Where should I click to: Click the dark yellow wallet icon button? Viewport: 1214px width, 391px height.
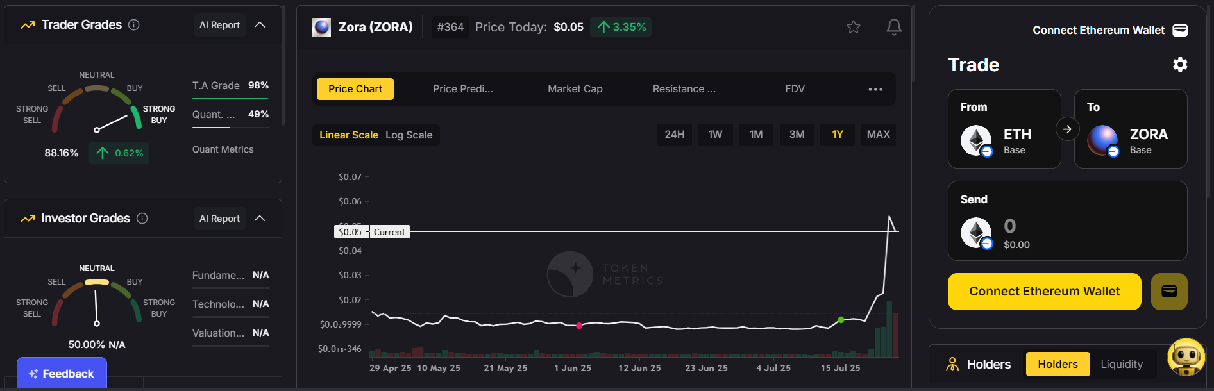point(1169,292)
